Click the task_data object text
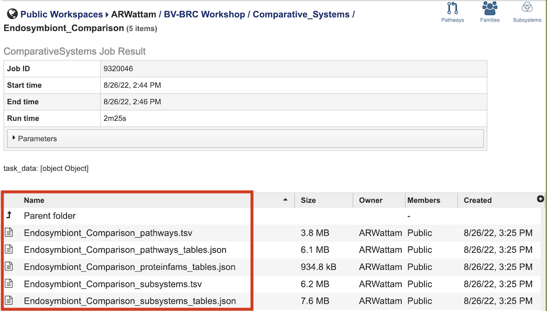Viewport: 547px width, 311px height. click(46, 169)
